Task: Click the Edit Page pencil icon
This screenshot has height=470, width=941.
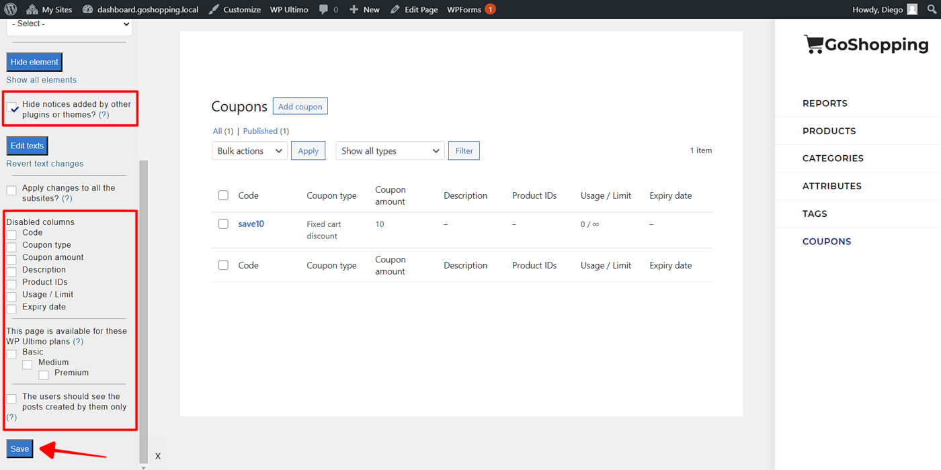Action: pos(397,9)
